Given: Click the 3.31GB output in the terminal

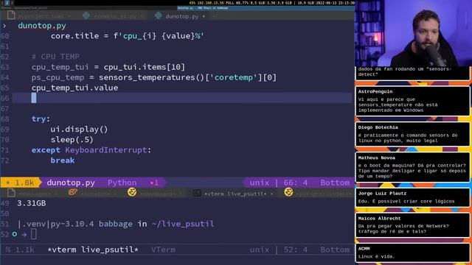Looking at the screenshot, I should tap(32, 203).
